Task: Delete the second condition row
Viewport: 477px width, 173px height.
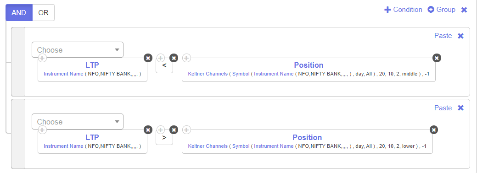Action: (x=460, y=108)
